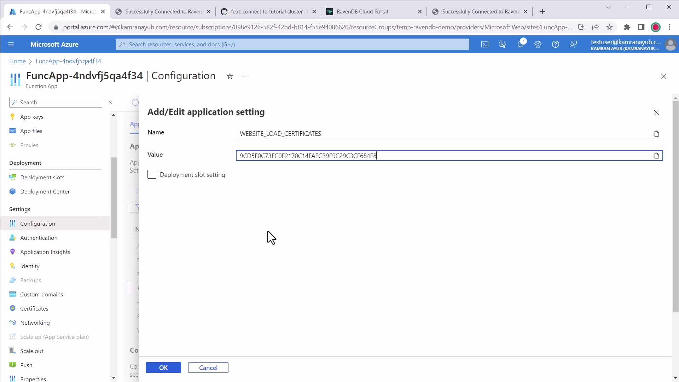Open Identity settings
Image resolution: width=679 pixels, height=382 pixels.
click(x=30, y=266)
